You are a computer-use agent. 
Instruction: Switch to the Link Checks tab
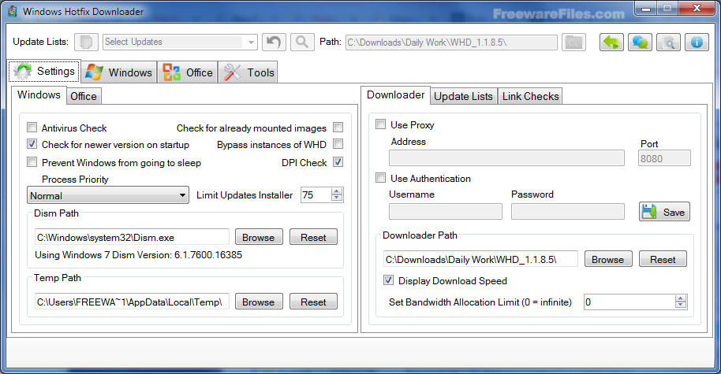coord(530,96)
